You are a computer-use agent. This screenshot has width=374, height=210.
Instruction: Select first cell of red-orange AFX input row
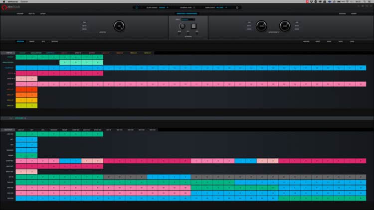21,90
